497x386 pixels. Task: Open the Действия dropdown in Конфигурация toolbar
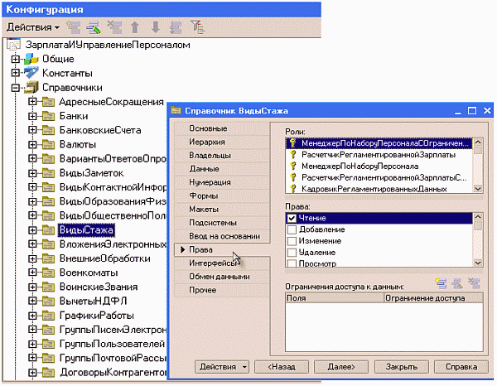27,28
